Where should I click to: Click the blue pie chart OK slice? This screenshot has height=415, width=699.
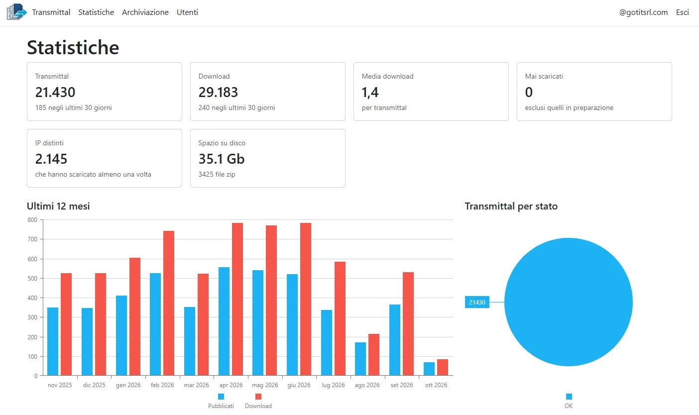[569, 302]
